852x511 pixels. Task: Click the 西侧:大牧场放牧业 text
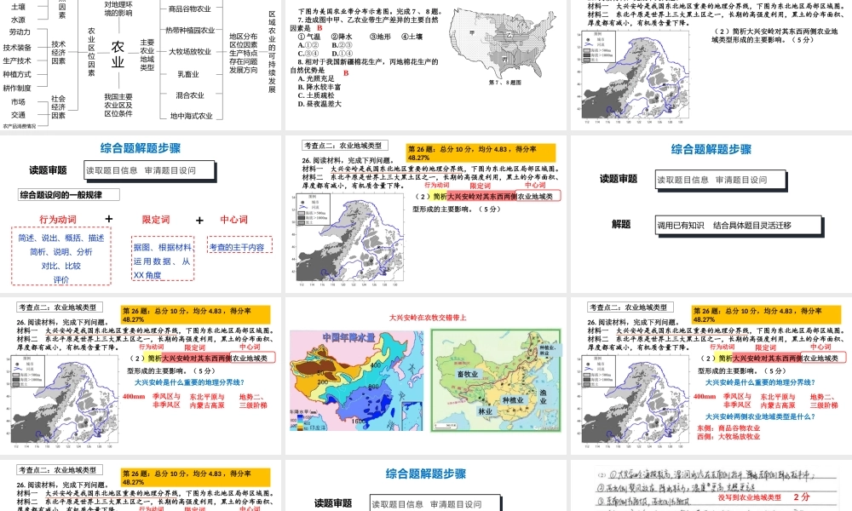click(728, 436)
